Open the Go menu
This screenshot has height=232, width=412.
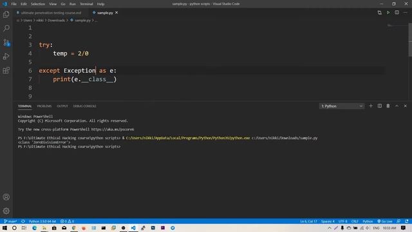(63, 4)
